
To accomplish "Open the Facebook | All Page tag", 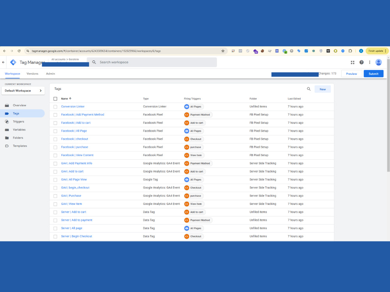I will tap(74, 131).
